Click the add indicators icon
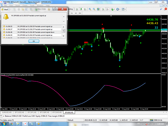The image size is (168, 126). (112, 9)
